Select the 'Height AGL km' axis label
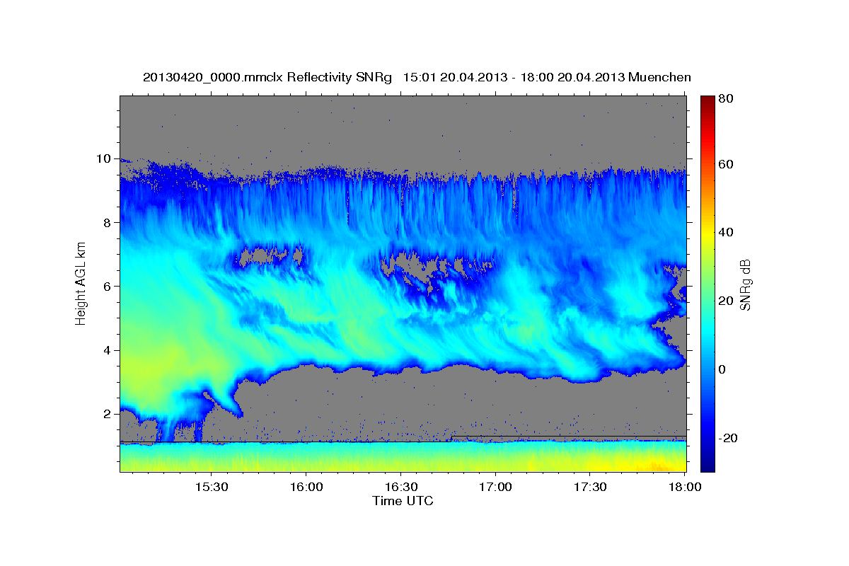 [81, 283]
